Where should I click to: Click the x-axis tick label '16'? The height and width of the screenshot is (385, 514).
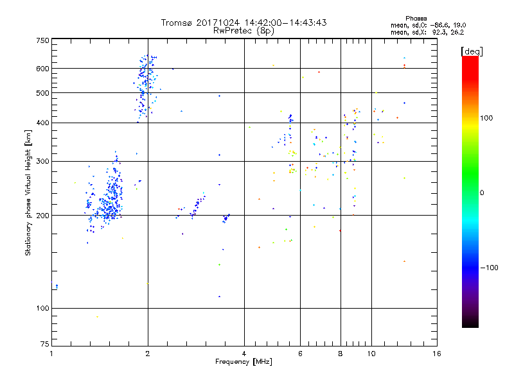click(x=437, y=354)
